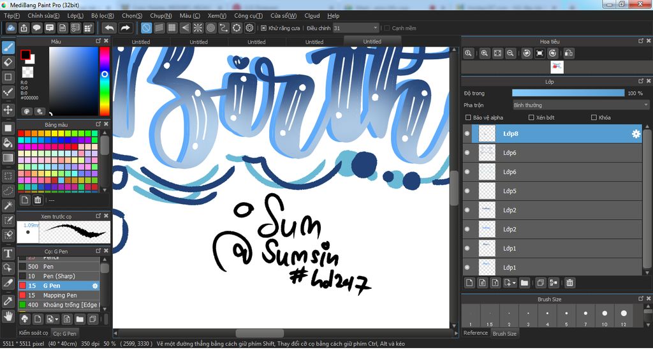Click the Độ trong opacity slider
Viewport: 653px width, 350px height.
tap(568, 93)
